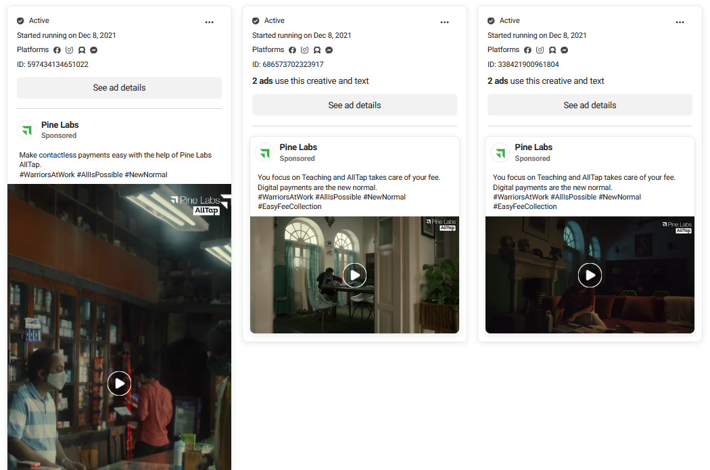The height and width of the screenshot is (470, 710).
Task: Click Instagram platform icon on ad 338421900961804
Action: pyautogui.click(x=540, y=50)
